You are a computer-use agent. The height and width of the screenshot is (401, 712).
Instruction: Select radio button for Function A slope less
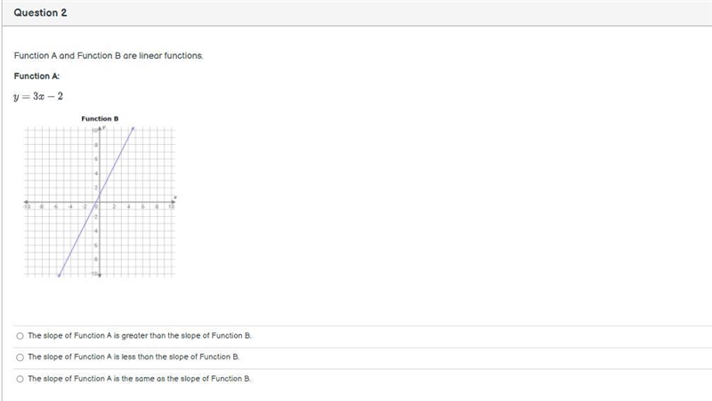[20, 357]
